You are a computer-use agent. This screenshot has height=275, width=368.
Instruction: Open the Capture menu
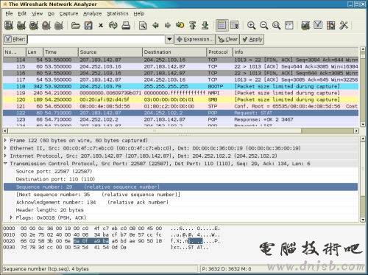(x=68, y=13)
